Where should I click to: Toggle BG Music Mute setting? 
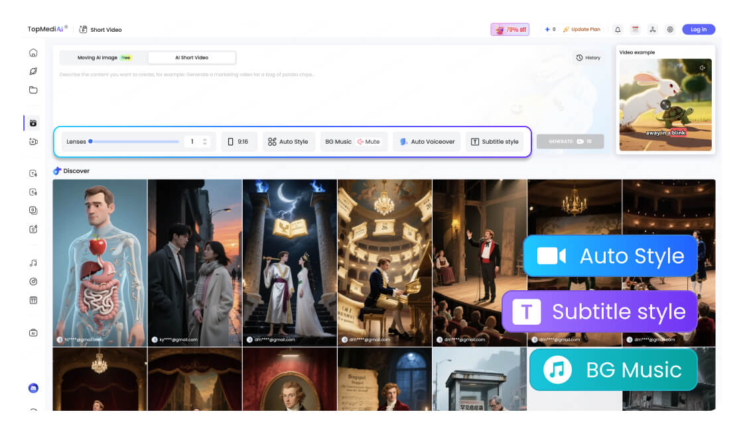point(368,142)
